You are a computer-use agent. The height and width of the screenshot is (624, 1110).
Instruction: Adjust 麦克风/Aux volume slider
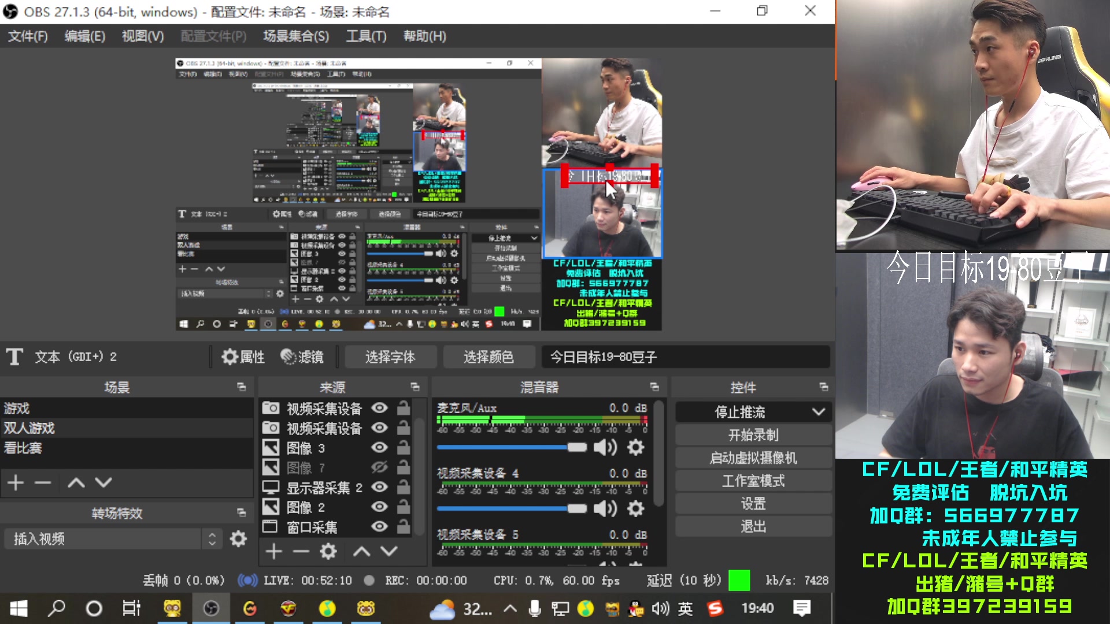pyautogui.click(x=512, y=447)
